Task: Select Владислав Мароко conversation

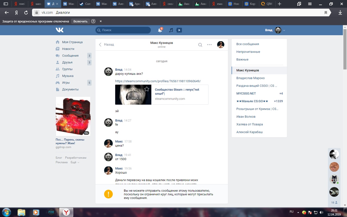Action: tap(250, 78)
